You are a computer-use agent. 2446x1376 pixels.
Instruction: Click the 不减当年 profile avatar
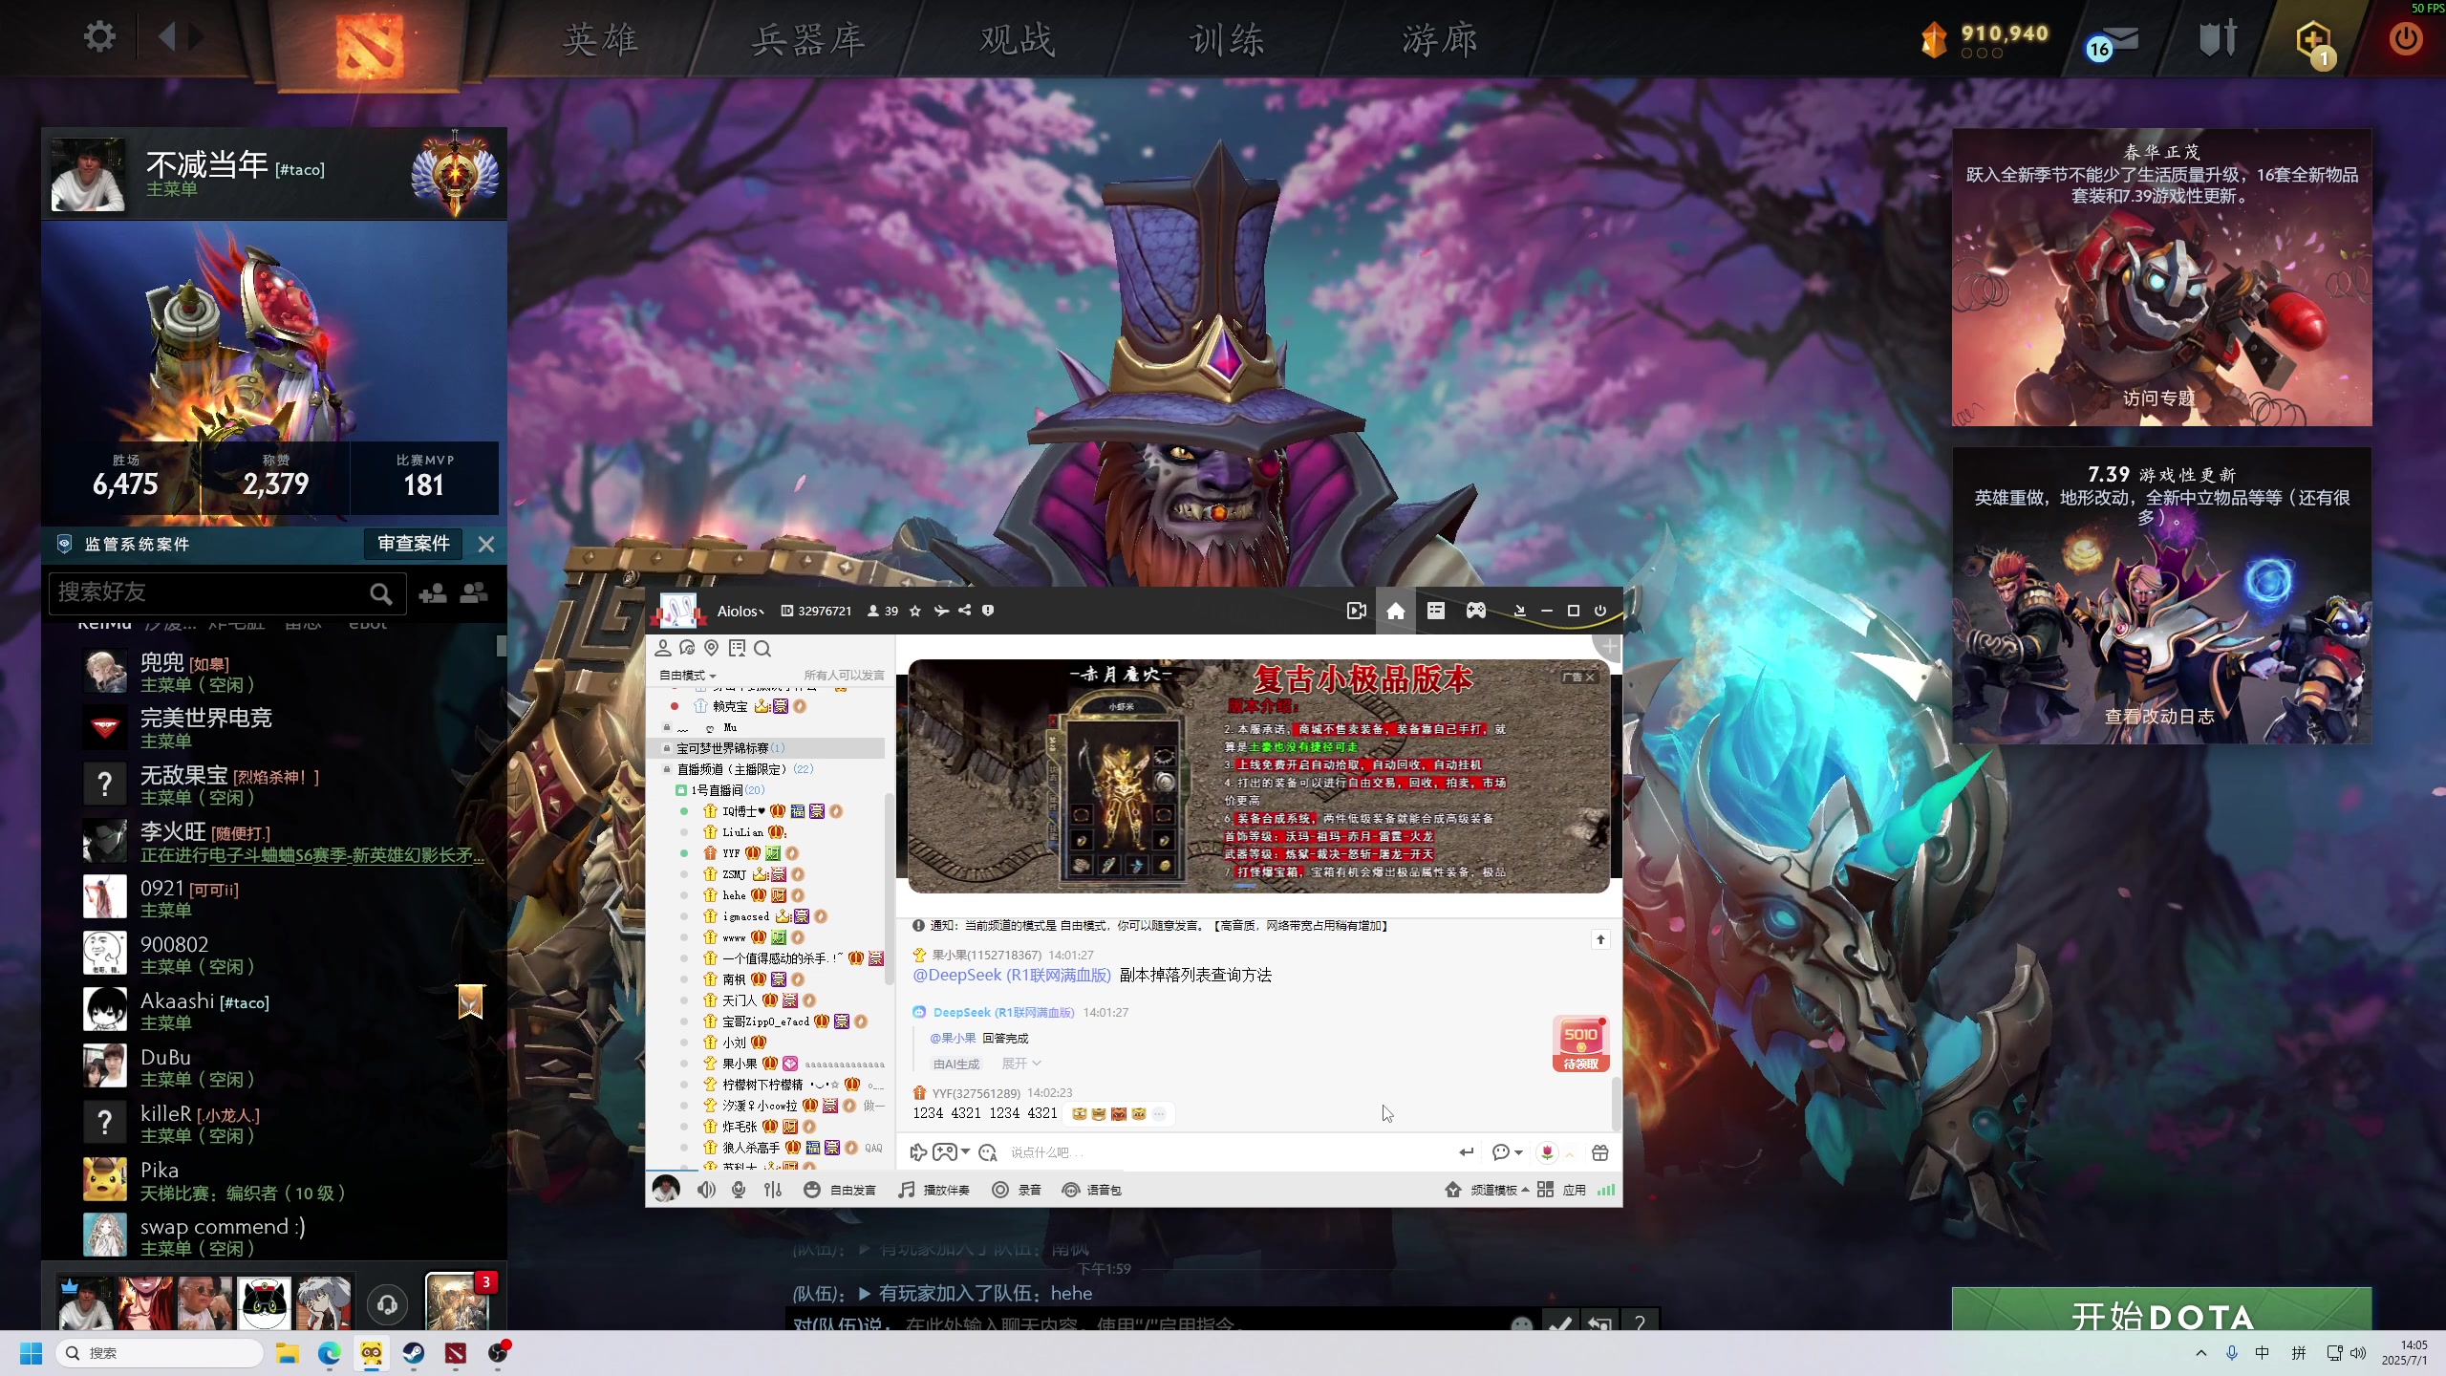(88, 175)
